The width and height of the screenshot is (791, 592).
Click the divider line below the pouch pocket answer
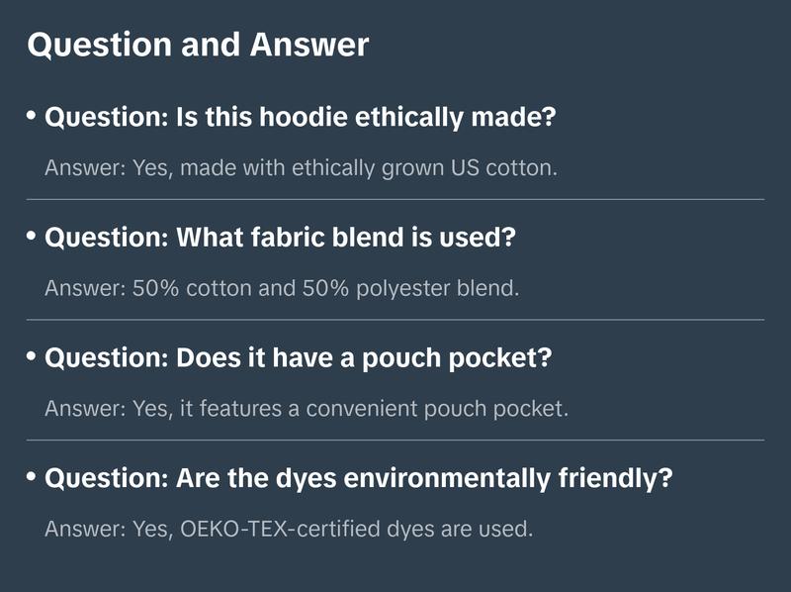click(x=395, y=440)
